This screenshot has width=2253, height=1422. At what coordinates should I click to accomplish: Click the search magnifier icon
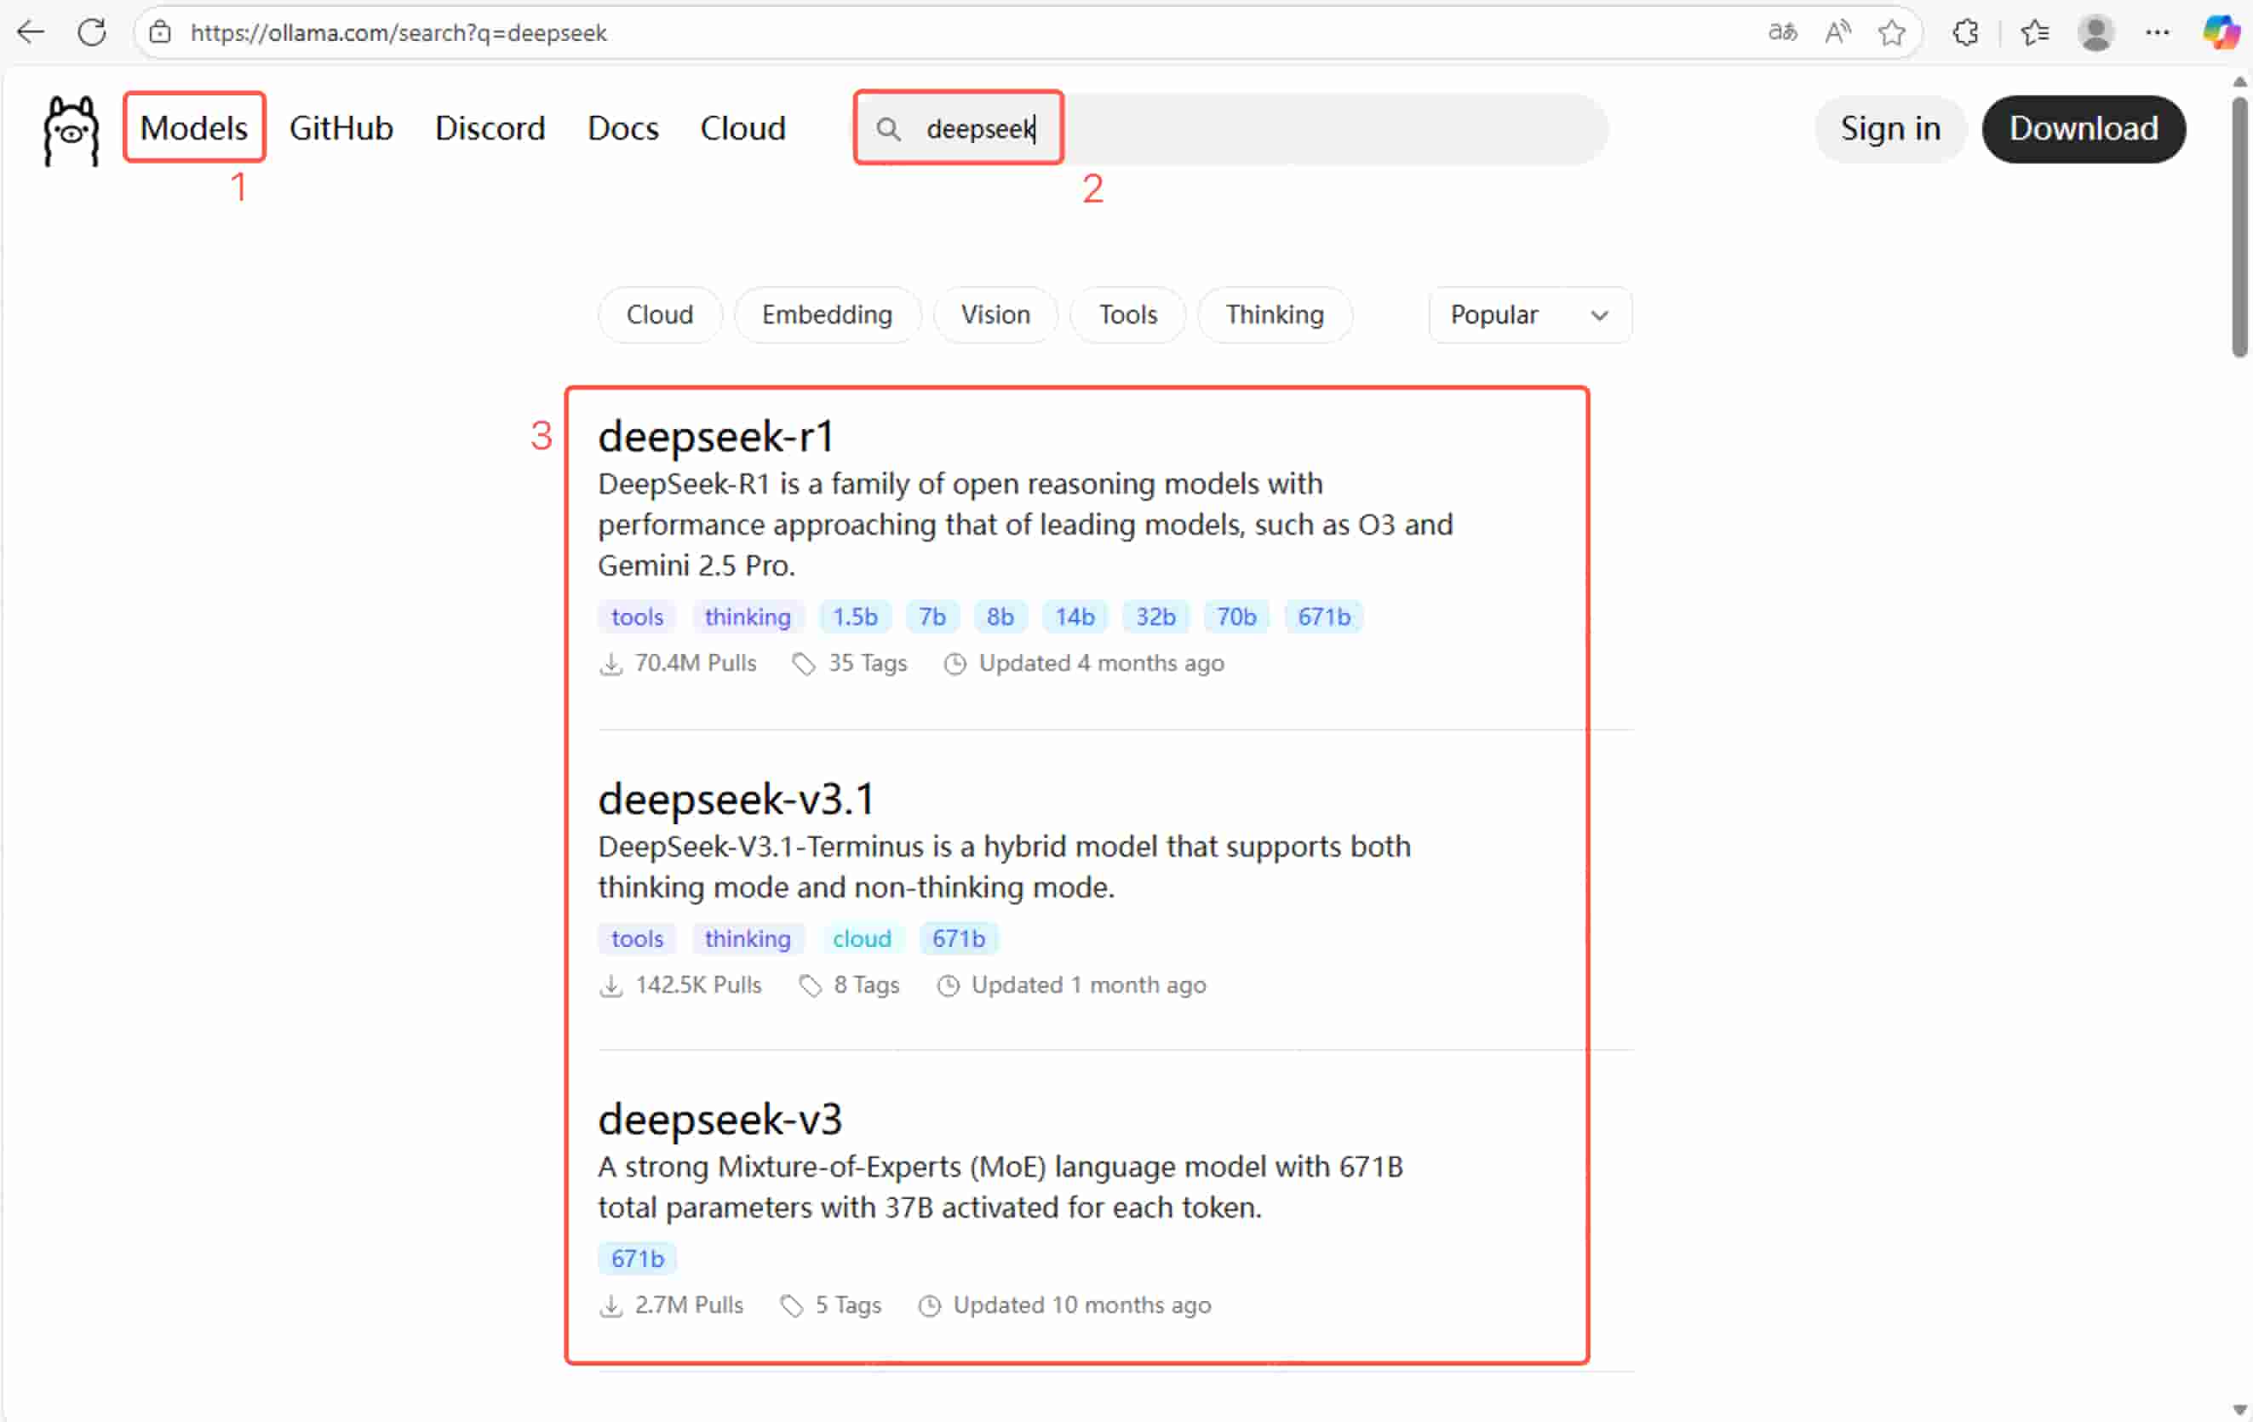click(x=890, y=130)
